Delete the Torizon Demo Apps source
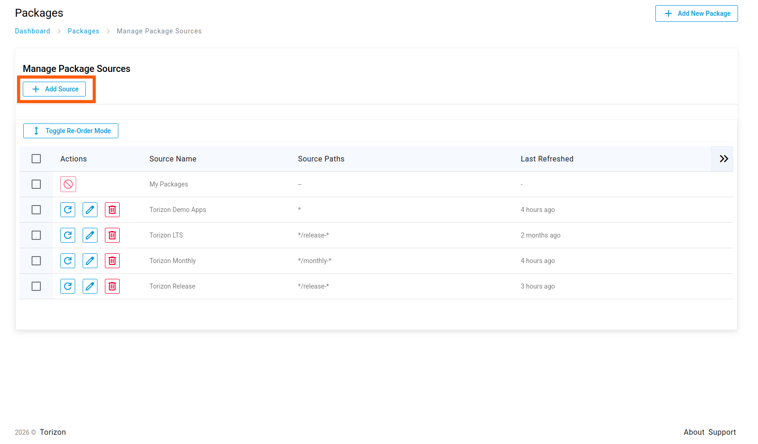 pyautogui.click(x=112, y=210)
